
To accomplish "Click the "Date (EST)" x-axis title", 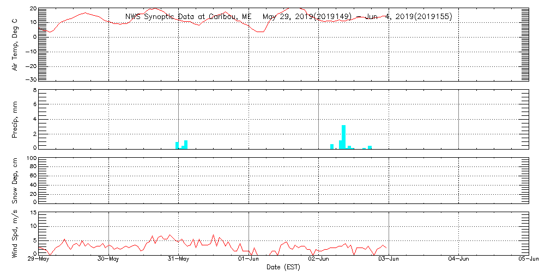I will (x=283, y=267).
